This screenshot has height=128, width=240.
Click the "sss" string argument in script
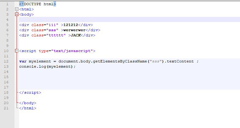pyautogui.click(x=156, y=61)
